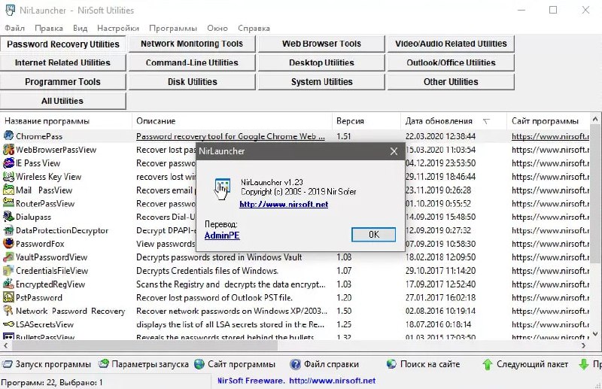Open the Справка menu

(254, 28)
